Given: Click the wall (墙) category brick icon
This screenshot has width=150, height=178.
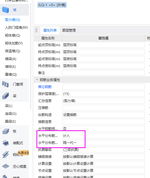Looking at the screenshot, I should pyautogui.click(x=5, y=10).
